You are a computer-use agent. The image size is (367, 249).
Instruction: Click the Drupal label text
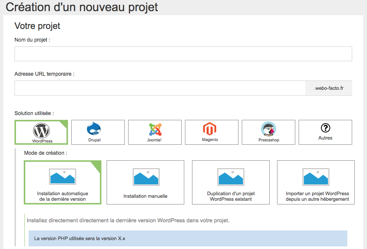pyautogui.click(x=94, y=140)
